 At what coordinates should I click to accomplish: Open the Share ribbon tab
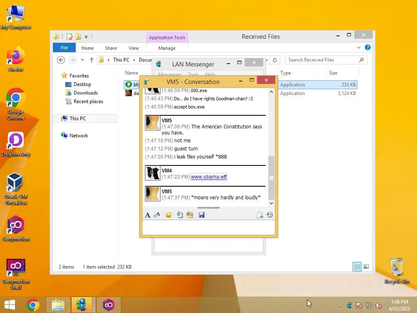(111, 48)
